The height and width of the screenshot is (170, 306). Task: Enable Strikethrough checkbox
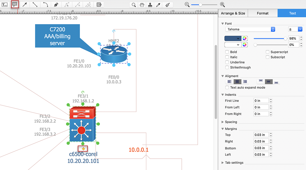[x=227, y=68]
